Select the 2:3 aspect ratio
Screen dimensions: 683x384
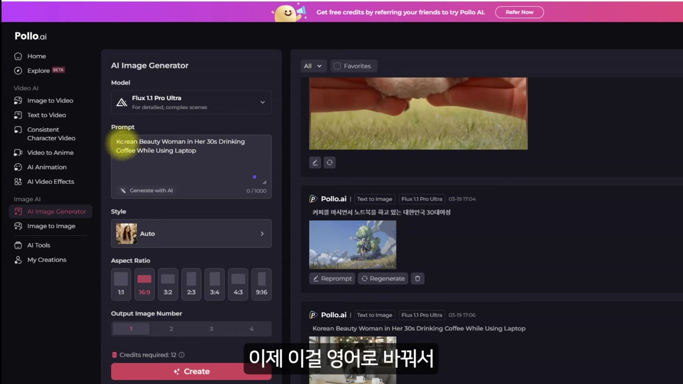pos(191,284)
